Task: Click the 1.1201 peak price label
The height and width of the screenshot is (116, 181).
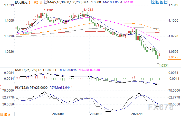Action: [x=49, y=10]
